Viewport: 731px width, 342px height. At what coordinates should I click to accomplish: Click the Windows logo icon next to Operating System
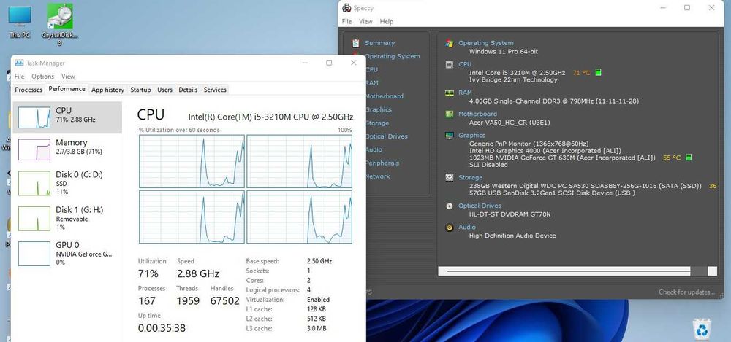pyautogui.click(x=450, y=43)
